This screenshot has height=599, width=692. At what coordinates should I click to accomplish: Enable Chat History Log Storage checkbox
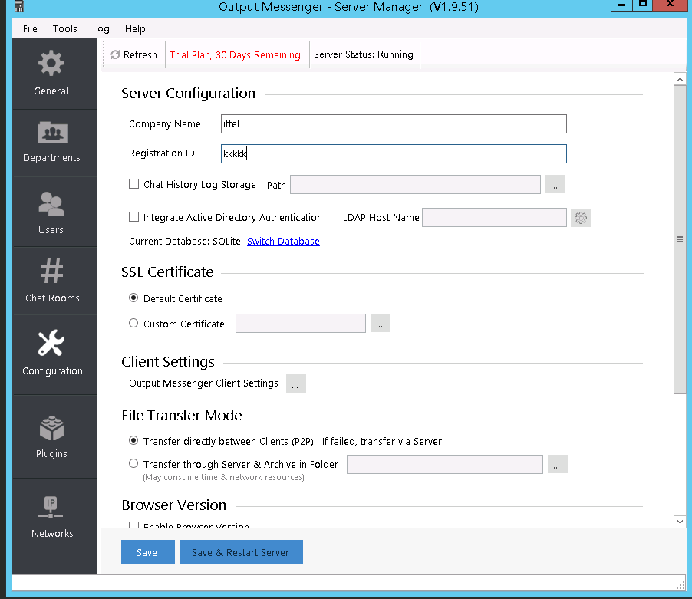133,184
